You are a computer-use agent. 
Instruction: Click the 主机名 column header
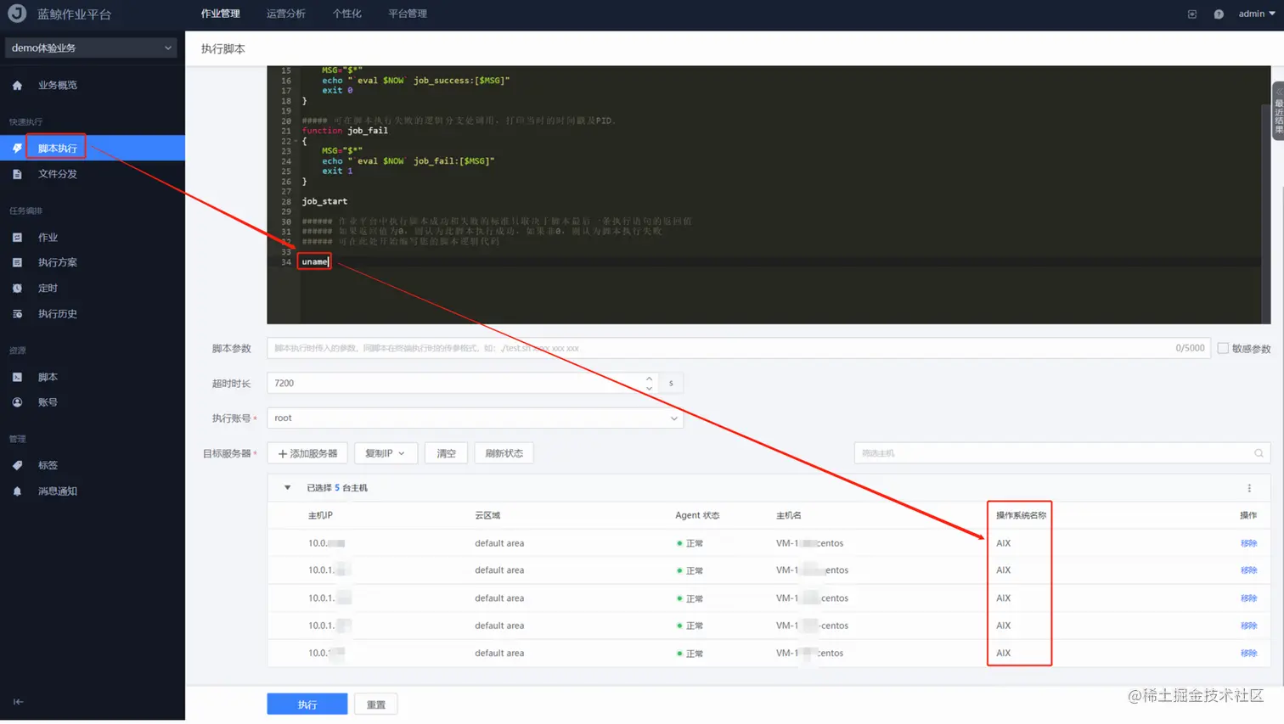click(x=788, y=515)
